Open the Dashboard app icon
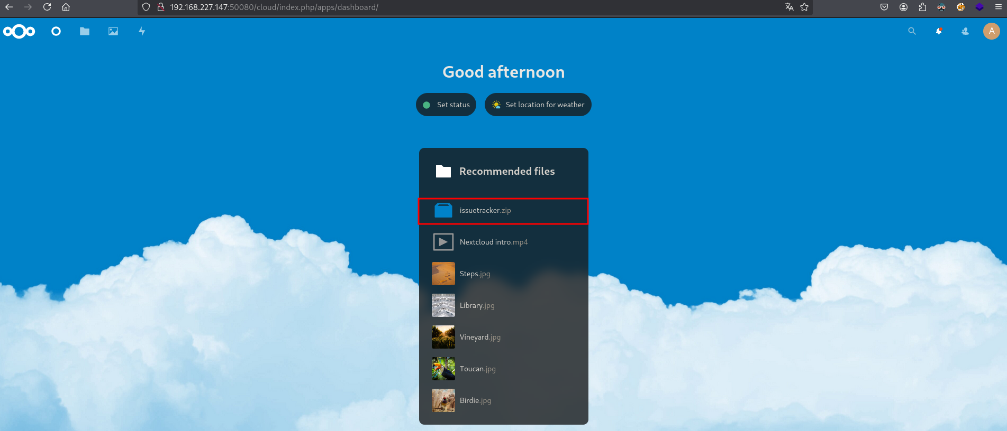This screenshot has width=1007, height=431. click(56, 32)
